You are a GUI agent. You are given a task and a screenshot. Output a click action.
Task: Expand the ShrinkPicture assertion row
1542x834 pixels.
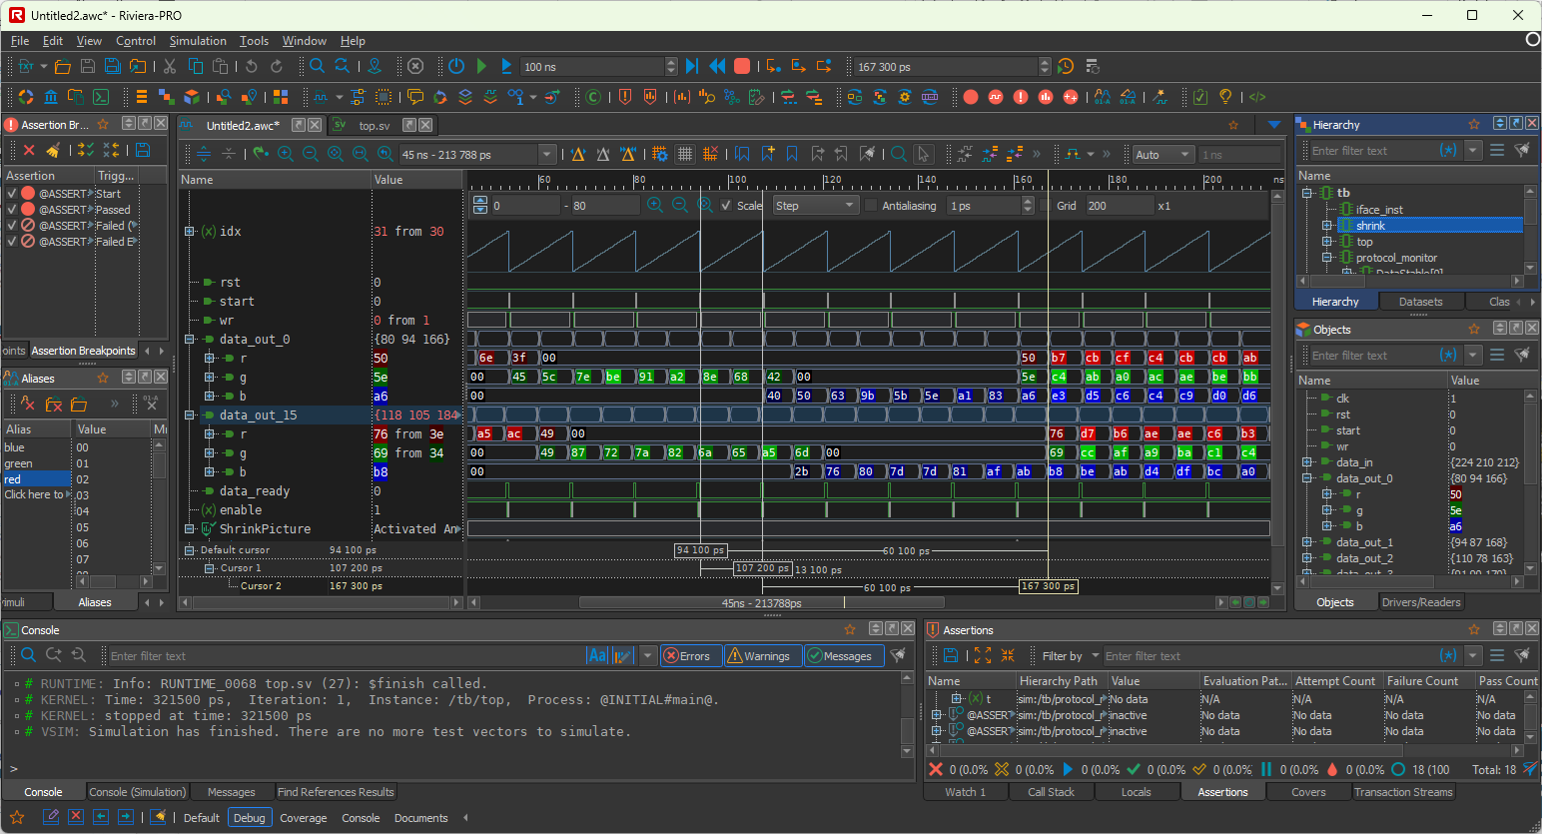190,529
